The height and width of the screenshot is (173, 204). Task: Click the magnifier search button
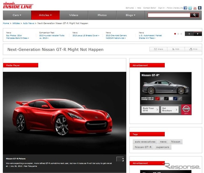click(194, 15)
